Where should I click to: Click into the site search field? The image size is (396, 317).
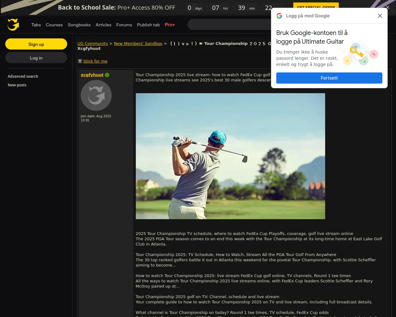click(x=229, y=25)
